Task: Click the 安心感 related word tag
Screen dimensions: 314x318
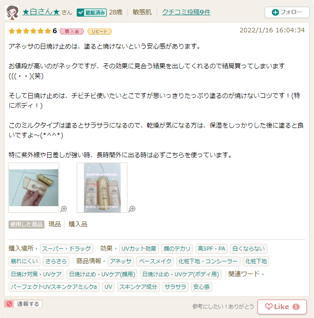Action: tap(201, 287)
